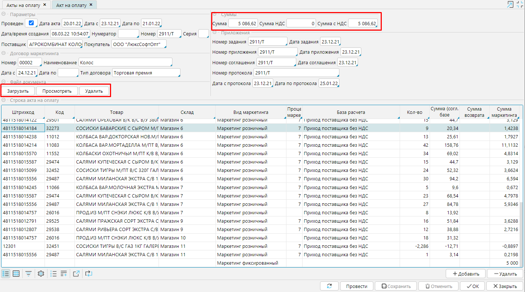Uncheck the Проведен checkbox

31,23
